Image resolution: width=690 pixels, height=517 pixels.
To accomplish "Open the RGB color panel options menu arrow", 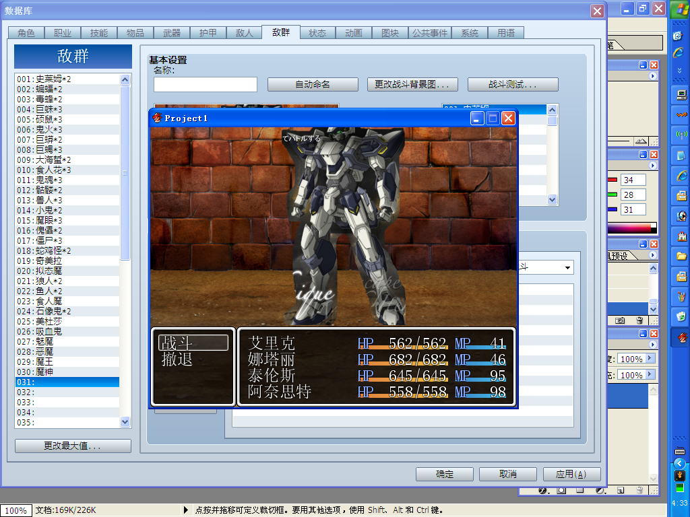I will pos(652,166).
